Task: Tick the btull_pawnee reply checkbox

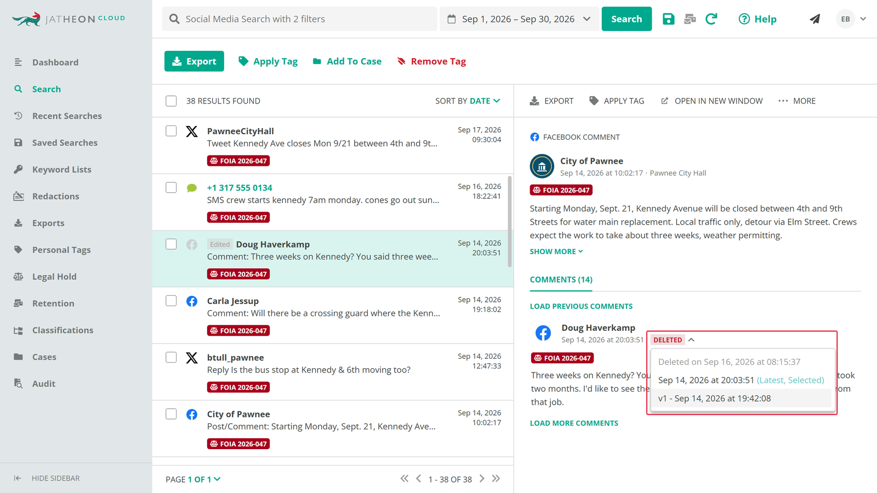Action: point(171,357)
